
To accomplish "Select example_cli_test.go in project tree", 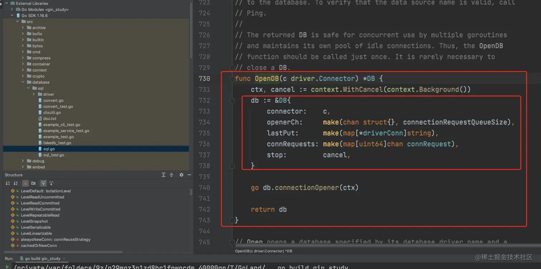I will [62, 125].
